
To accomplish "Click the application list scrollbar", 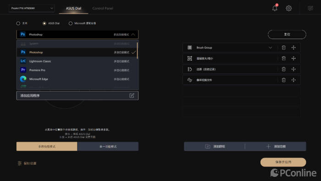I will click(137, 50).
